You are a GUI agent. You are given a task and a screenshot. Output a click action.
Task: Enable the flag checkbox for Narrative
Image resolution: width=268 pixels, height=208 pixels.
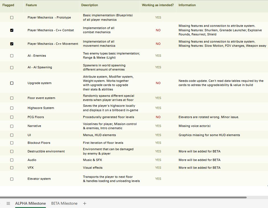12,126
